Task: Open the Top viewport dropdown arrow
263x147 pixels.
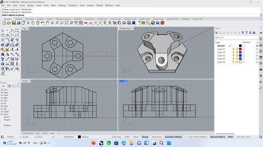Action: [28, 29]
